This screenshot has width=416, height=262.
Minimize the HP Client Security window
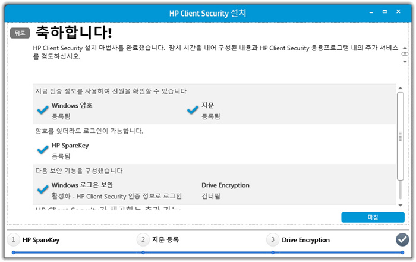pyautogui.click(x=371, y=12)
